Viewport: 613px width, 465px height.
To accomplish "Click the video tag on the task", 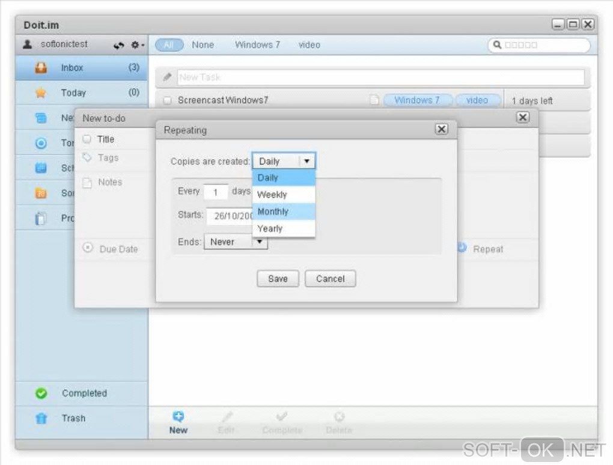I will pyautogui.click(x=477, y=100).
